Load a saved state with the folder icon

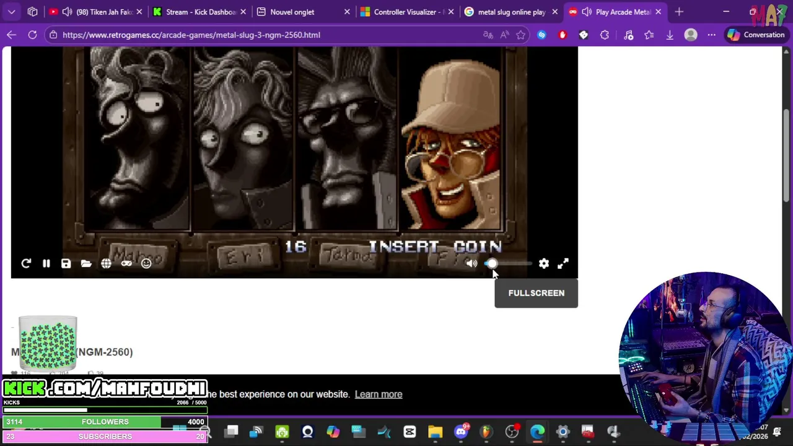[x=86, y=264]
